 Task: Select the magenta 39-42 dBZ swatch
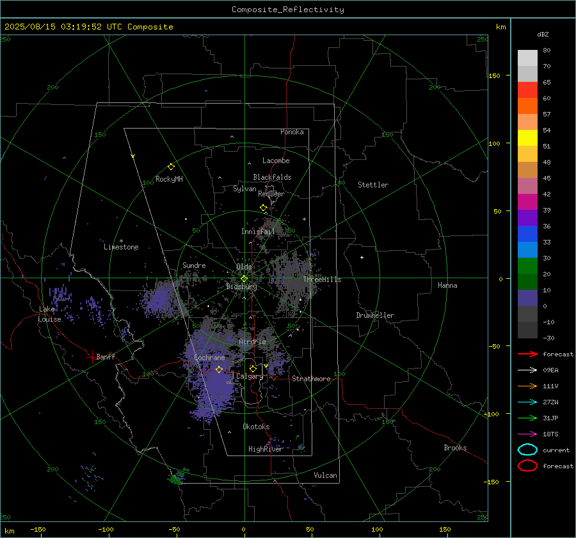(x=527, y=202)
